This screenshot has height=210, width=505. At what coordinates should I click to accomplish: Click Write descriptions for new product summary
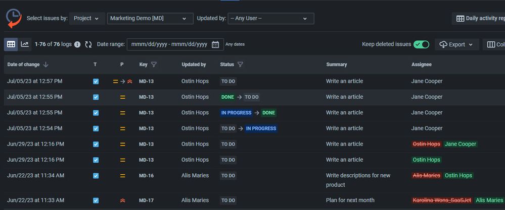coord(358,180)
